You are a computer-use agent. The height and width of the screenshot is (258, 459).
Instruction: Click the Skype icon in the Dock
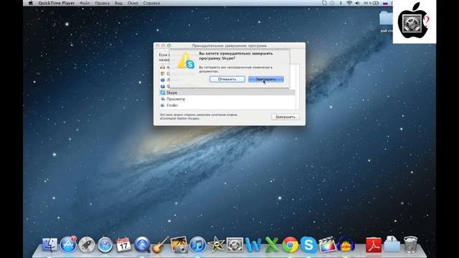[308, 244]
